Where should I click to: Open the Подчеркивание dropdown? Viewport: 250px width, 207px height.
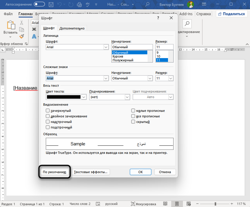click(128, 97)
